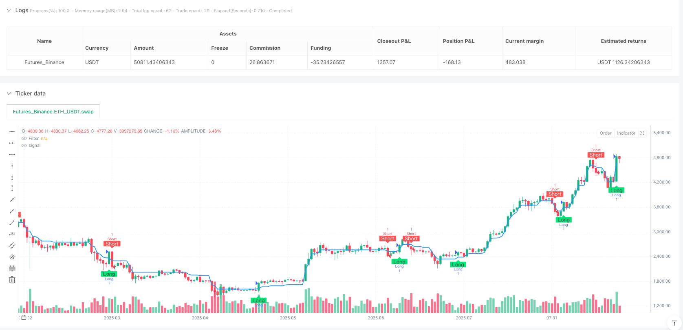Select the Fibonacci retracement lines tool
Viewport: 683px width, 330px height.
[x=12, y=268]
